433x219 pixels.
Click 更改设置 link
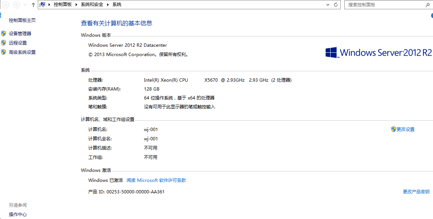406,130
